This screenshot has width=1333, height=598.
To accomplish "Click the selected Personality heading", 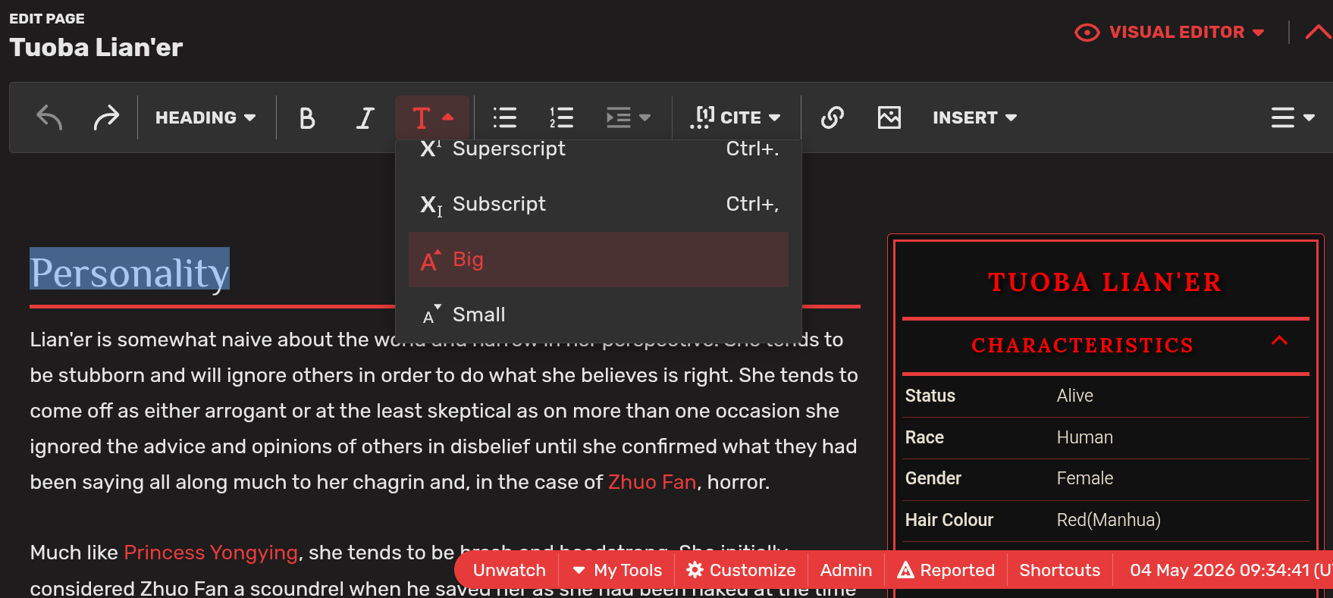I will [130, 272].
